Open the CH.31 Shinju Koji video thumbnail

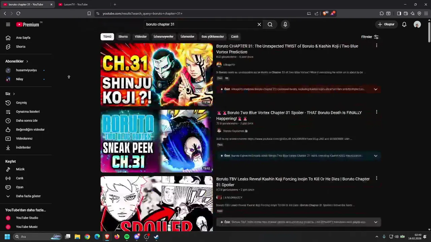(x=157, y=75)
